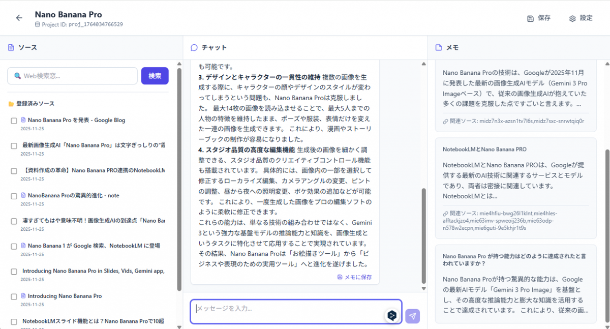The height and width of the screenshot is (329, 610).
Task: Click related source IDs midz7n3x-azsn1tv7l6s
Action: pos(531,122)
